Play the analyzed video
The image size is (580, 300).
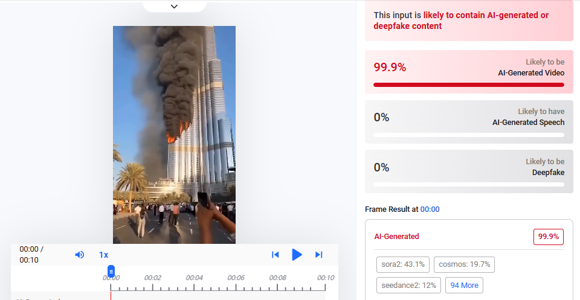point(297,255)
